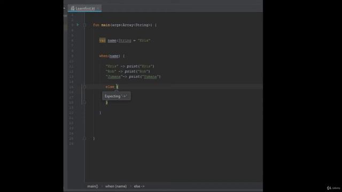Click the "Expecting '->'" error tooltip
Image resolution: width=342 pixels, height=192 pixels.
(116, 96)
